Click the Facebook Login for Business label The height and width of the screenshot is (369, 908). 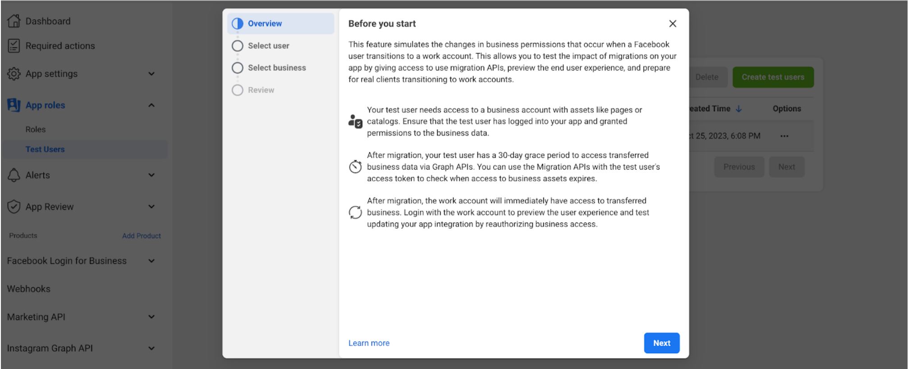67,260
